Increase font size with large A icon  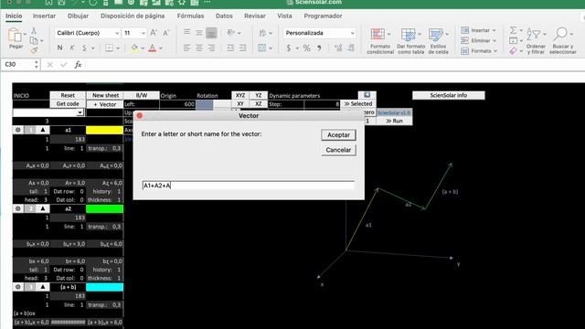(154, 33)
